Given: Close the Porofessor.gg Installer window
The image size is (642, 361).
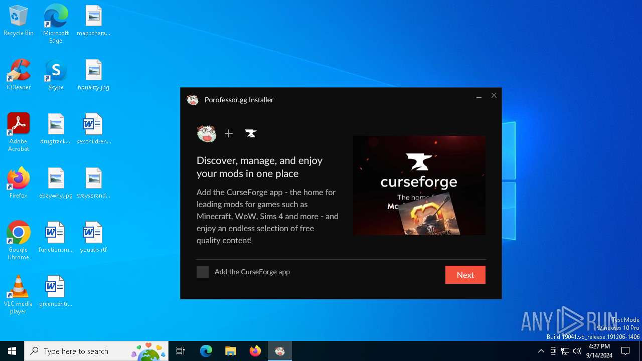Looking at the screenshot, I should pos(494,96).
